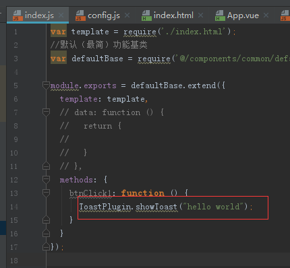
Task: Switch to the index.js tab
Action: click(38, 15)
